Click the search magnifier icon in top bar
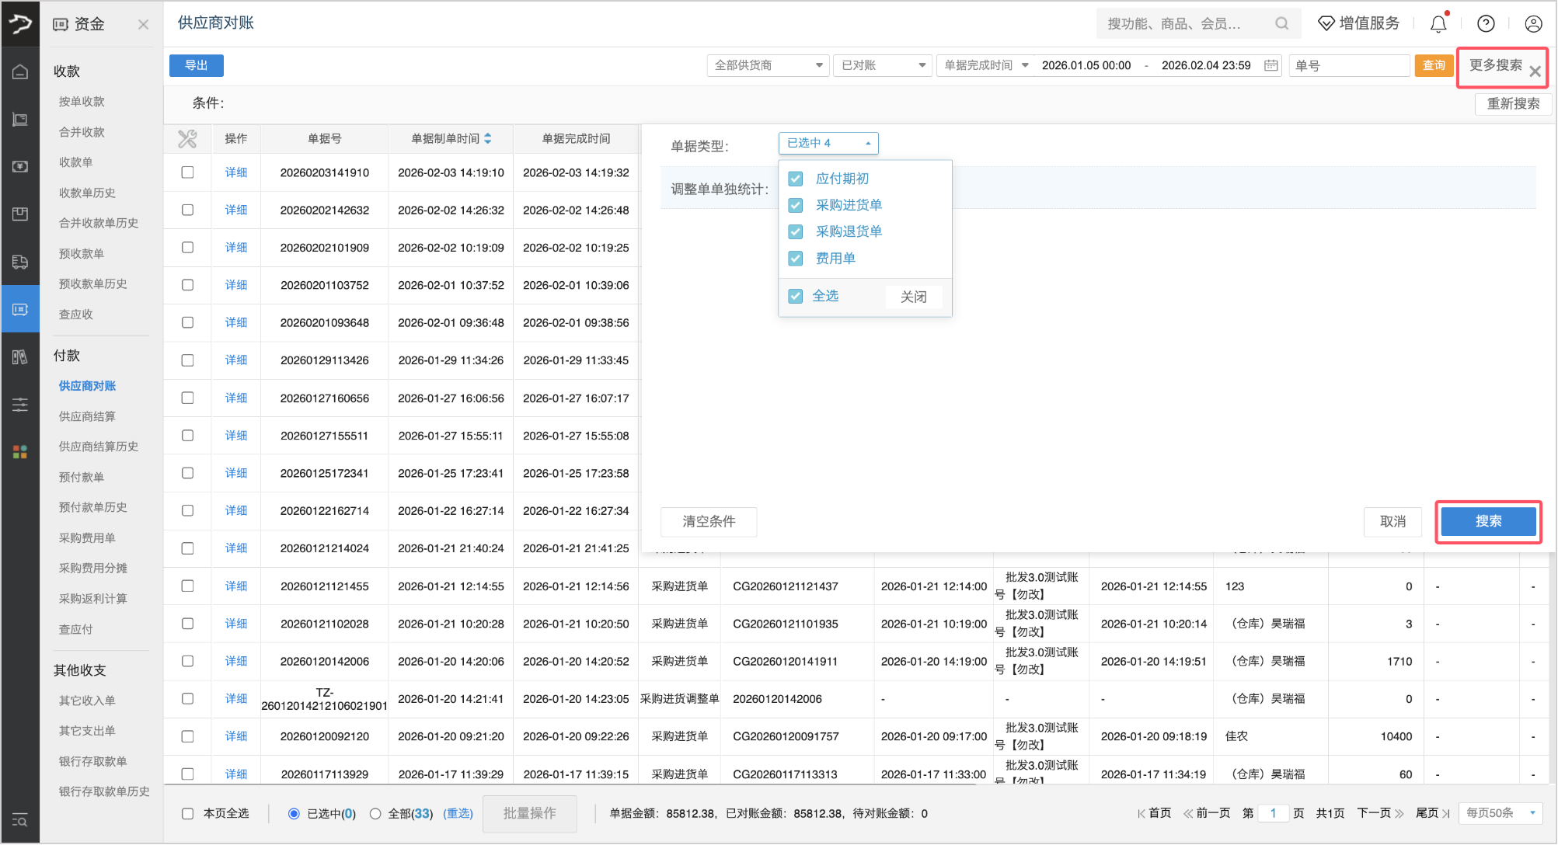Screen dimensions: 1558x845 (x=1281, y=24)
